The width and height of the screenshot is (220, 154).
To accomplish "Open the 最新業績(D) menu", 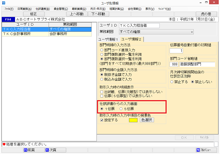I will [x=79, y=9].
